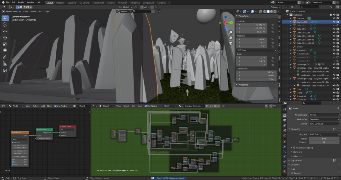Screen dimensions: 341x180
Task: Select the Measure tool
Action: [5, 63]
